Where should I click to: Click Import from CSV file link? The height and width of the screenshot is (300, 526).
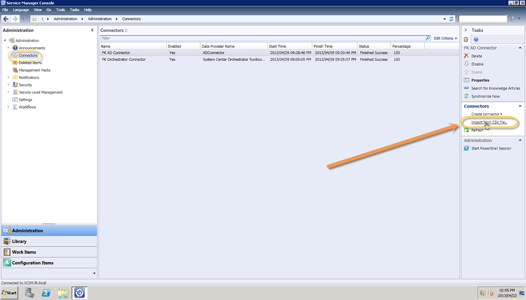point(489,122)
